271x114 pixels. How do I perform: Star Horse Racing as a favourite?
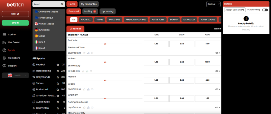coord(58,71)
